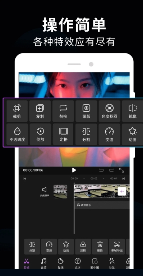The image size is (143, 276).
Task: Open 动画 animation in the highlighted panel
Action: pos(132,134)
